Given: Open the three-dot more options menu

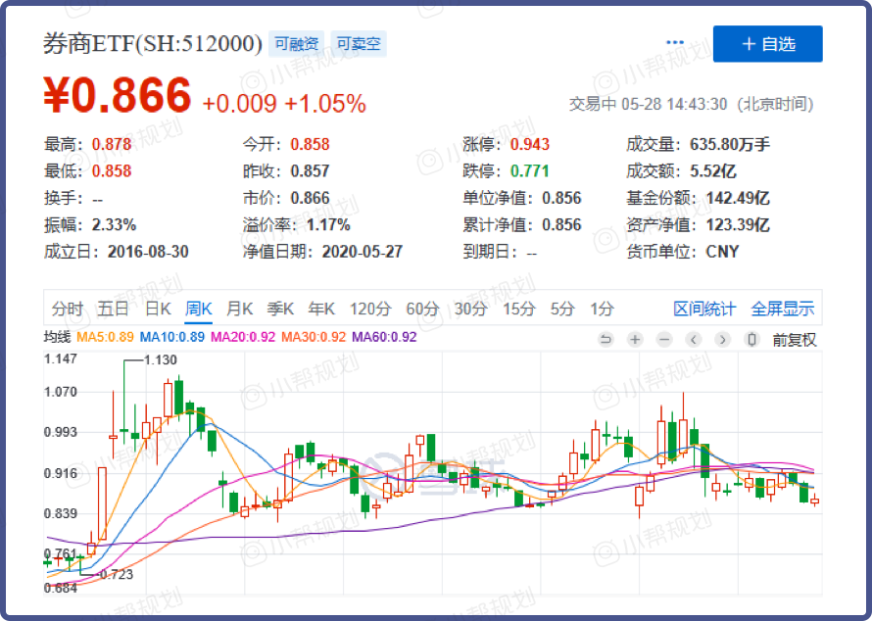Looking at the screenshot, I should [x=675, y=43].
